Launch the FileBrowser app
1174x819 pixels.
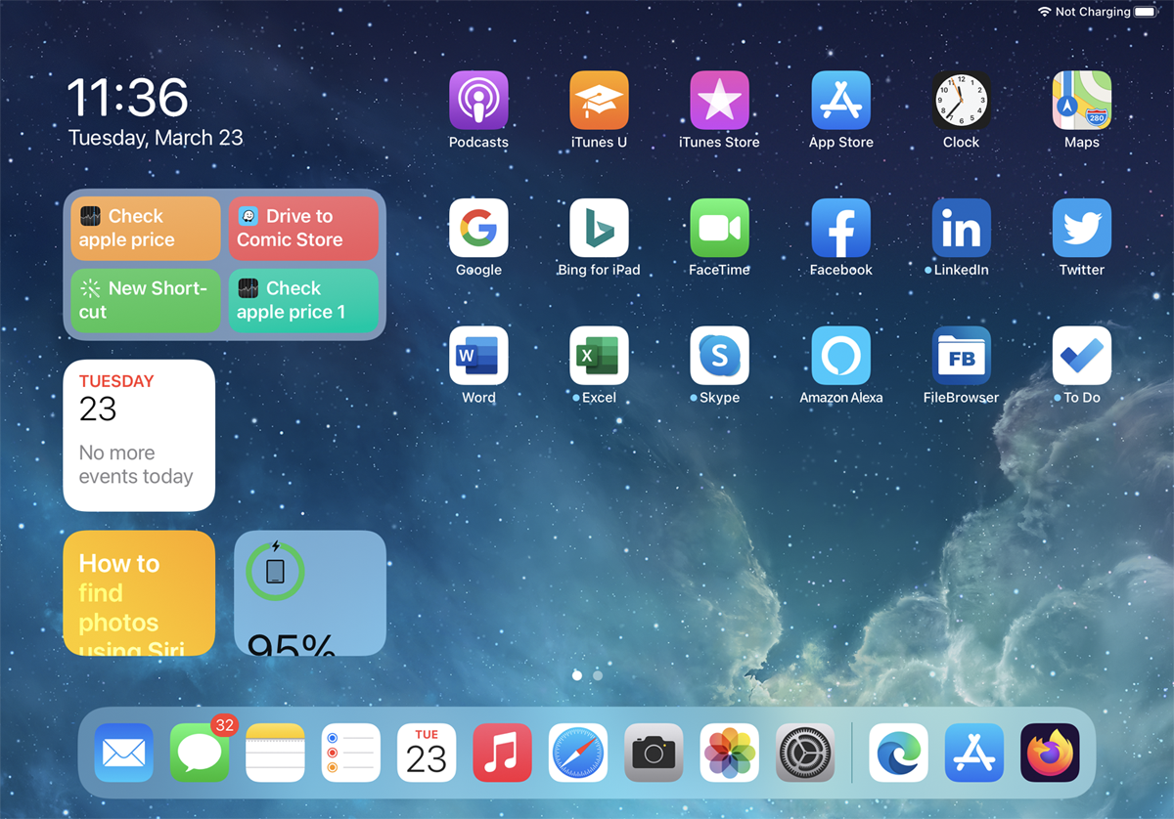[x=961, y=356]
